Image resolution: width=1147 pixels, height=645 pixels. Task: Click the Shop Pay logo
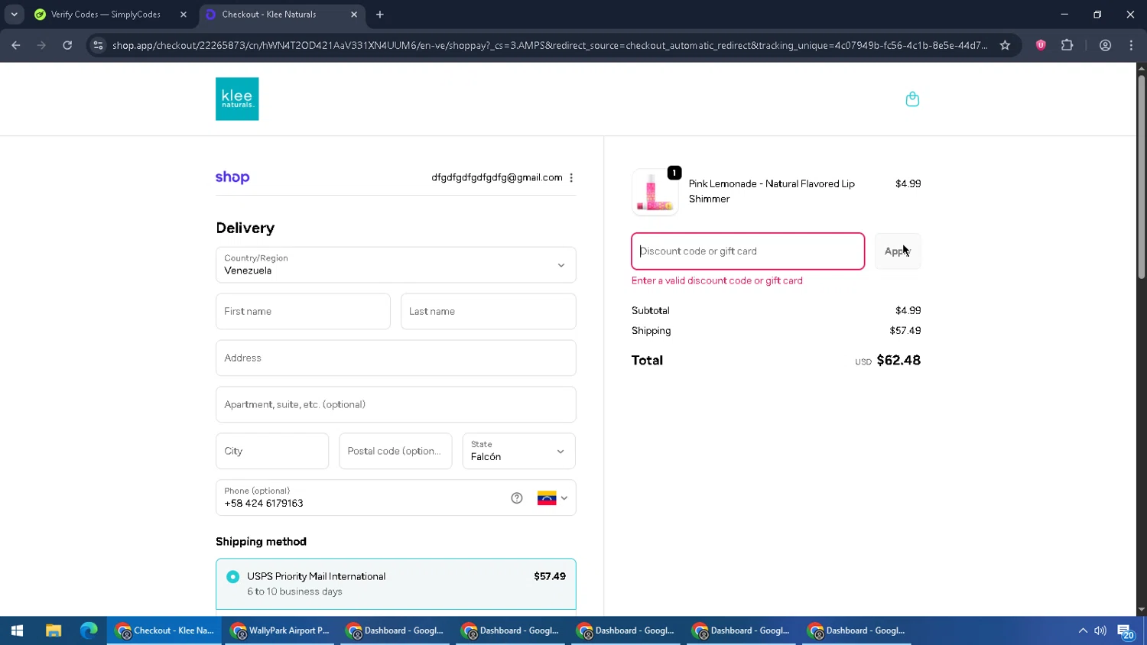tap(232, 177)
